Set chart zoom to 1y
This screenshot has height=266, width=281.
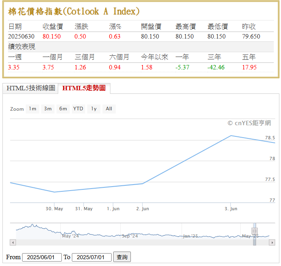coord(94,109)
